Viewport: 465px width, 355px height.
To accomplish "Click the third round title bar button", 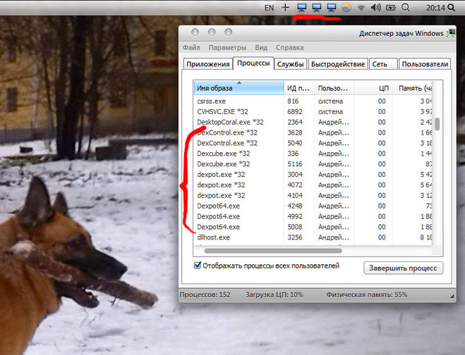I will pyautogui.click(x=229, y=32).
